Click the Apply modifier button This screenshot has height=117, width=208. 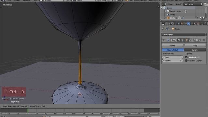pyautogui.click(x=173, y=45)
